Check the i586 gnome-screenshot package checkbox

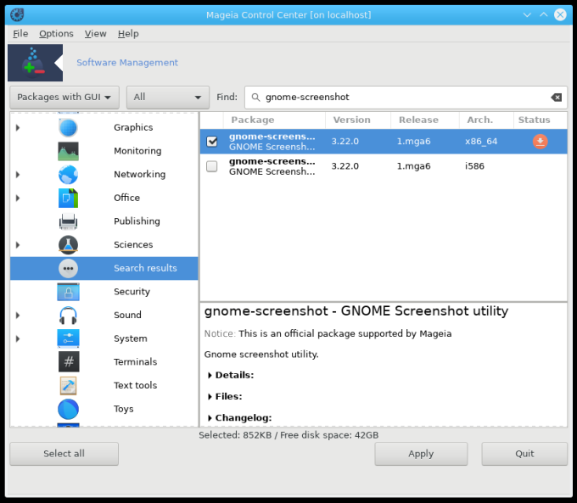[x=212, y=166]
